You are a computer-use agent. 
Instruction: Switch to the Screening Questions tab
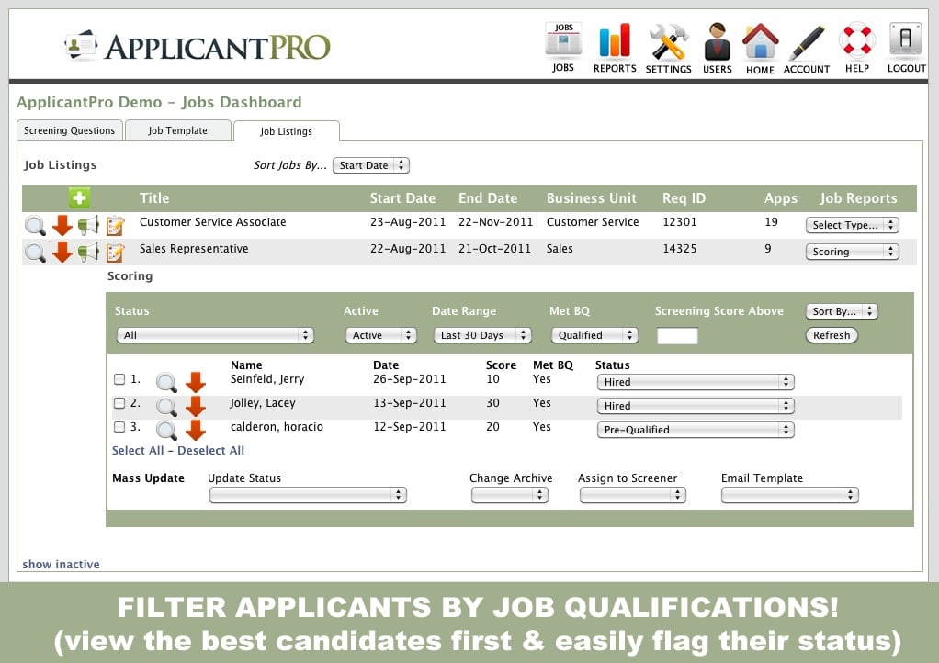click(70, 130)
